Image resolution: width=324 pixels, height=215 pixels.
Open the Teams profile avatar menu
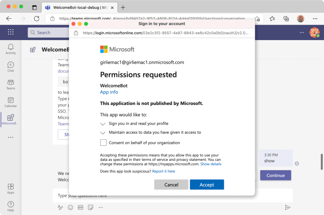click(x=314, y=32)
